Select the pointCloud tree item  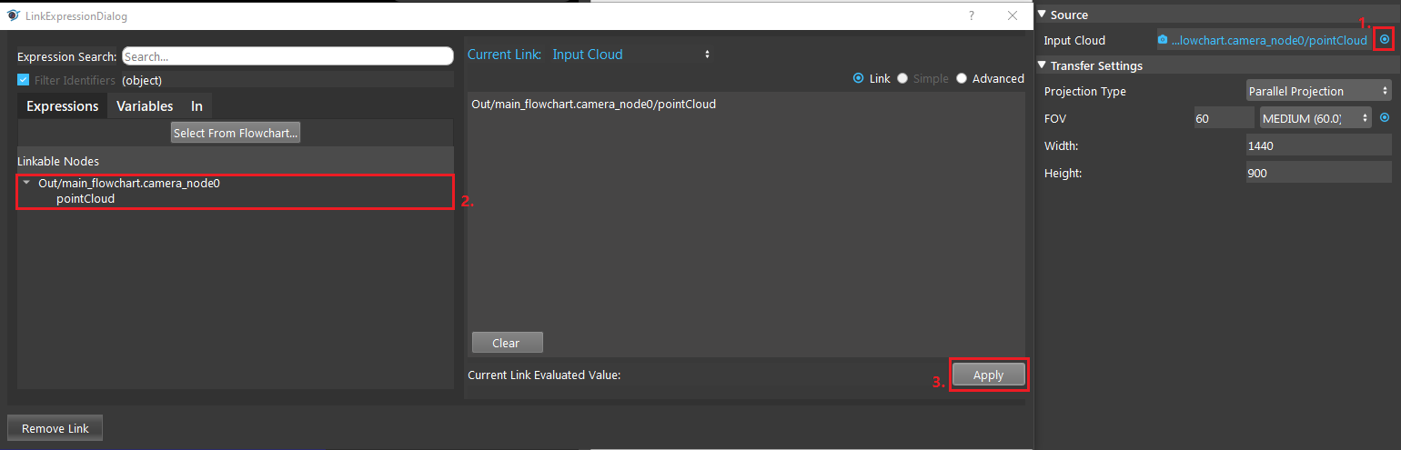[86, 198]
